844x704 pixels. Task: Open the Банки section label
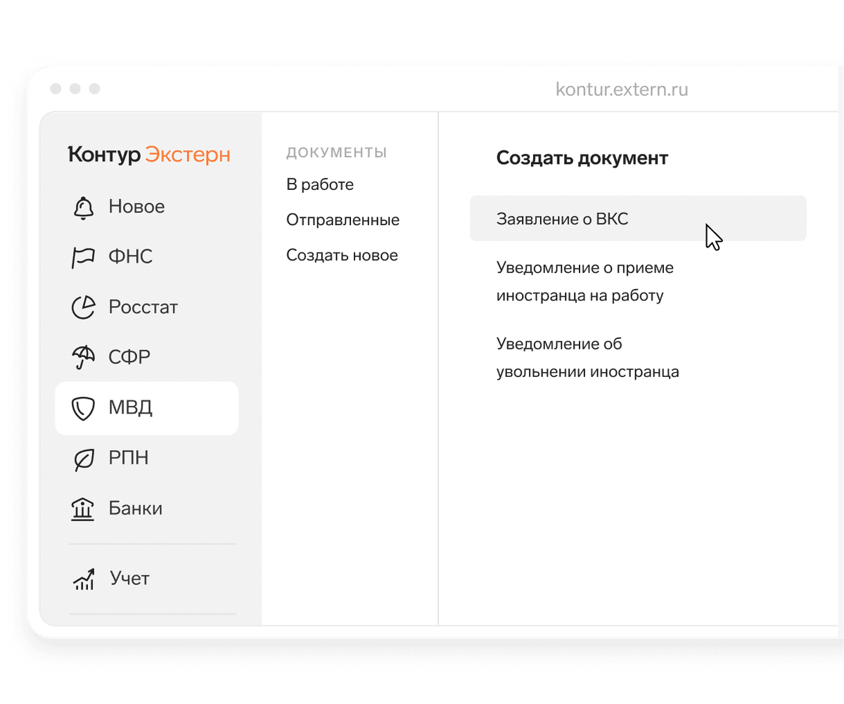[136, 508]
